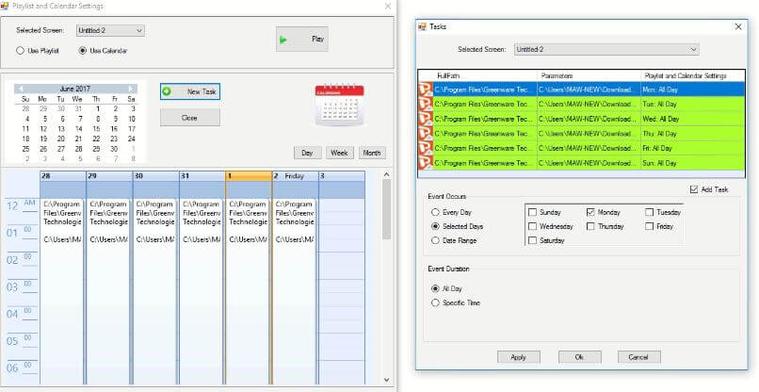
Task: Click the Tasks window title icon
Action: 422,26
